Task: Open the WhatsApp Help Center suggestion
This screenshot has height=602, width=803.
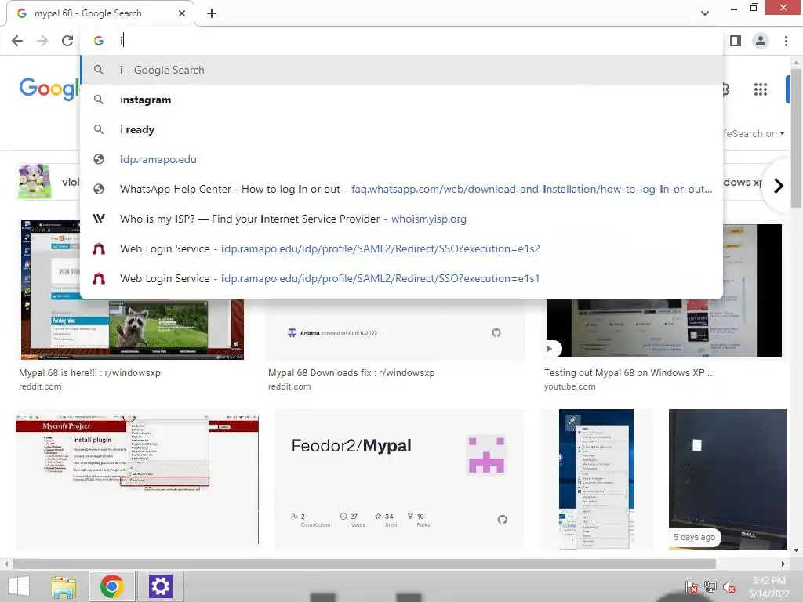Action: coord(401,189)
